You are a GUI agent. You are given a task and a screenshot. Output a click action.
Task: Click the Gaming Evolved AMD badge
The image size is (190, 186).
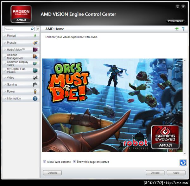pyautogui.click(x=165, y=137)
